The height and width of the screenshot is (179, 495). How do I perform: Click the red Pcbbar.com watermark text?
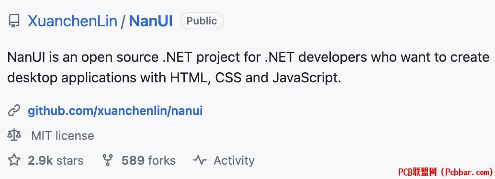pos(445,172)
